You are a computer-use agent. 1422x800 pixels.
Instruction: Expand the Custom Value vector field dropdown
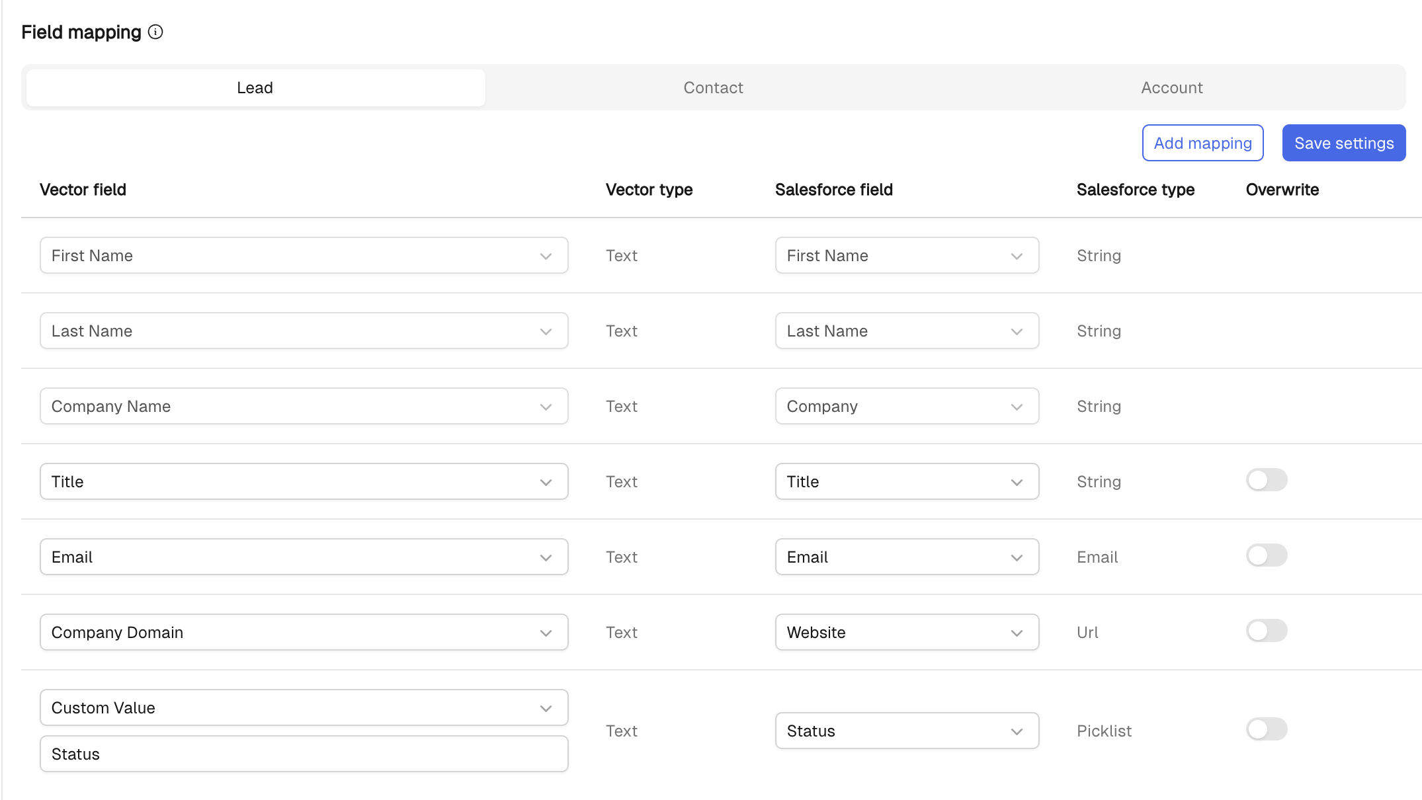click(304, 708)
